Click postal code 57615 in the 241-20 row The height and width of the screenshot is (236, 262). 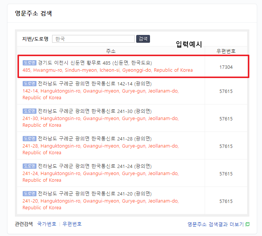(226, 201)
